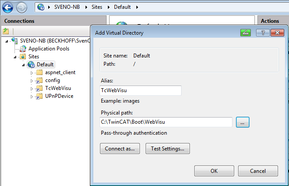The height and width of the screenshot is (186, 289).
Task: Cancel the Add Virtual Directory dialog
Action: click(258, 171)
